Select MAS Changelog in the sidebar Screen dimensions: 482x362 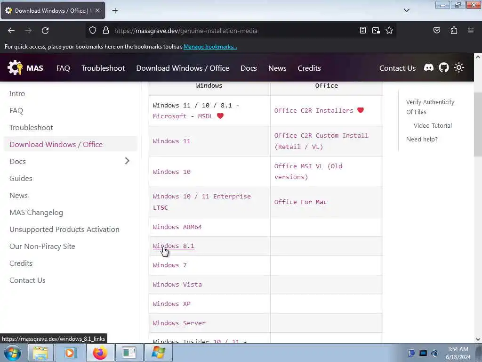36,213
